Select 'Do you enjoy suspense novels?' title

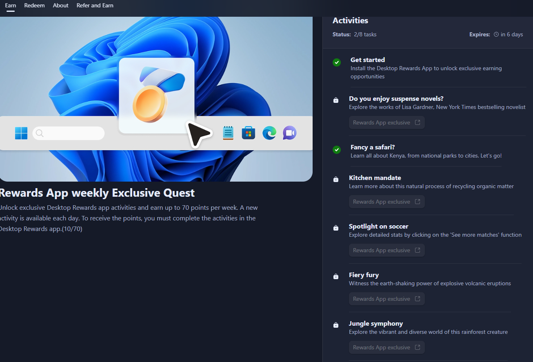pos(396,98)
